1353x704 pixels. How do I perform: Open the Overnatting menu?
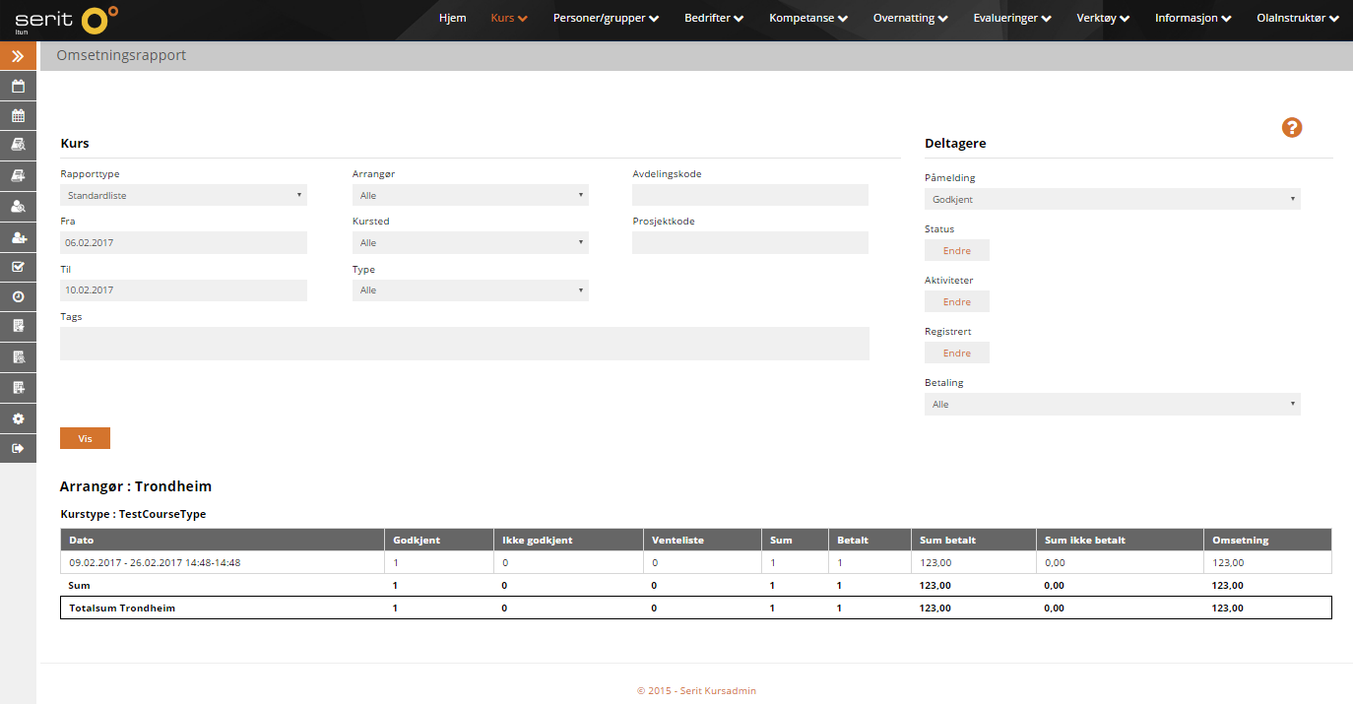(911, 18)
